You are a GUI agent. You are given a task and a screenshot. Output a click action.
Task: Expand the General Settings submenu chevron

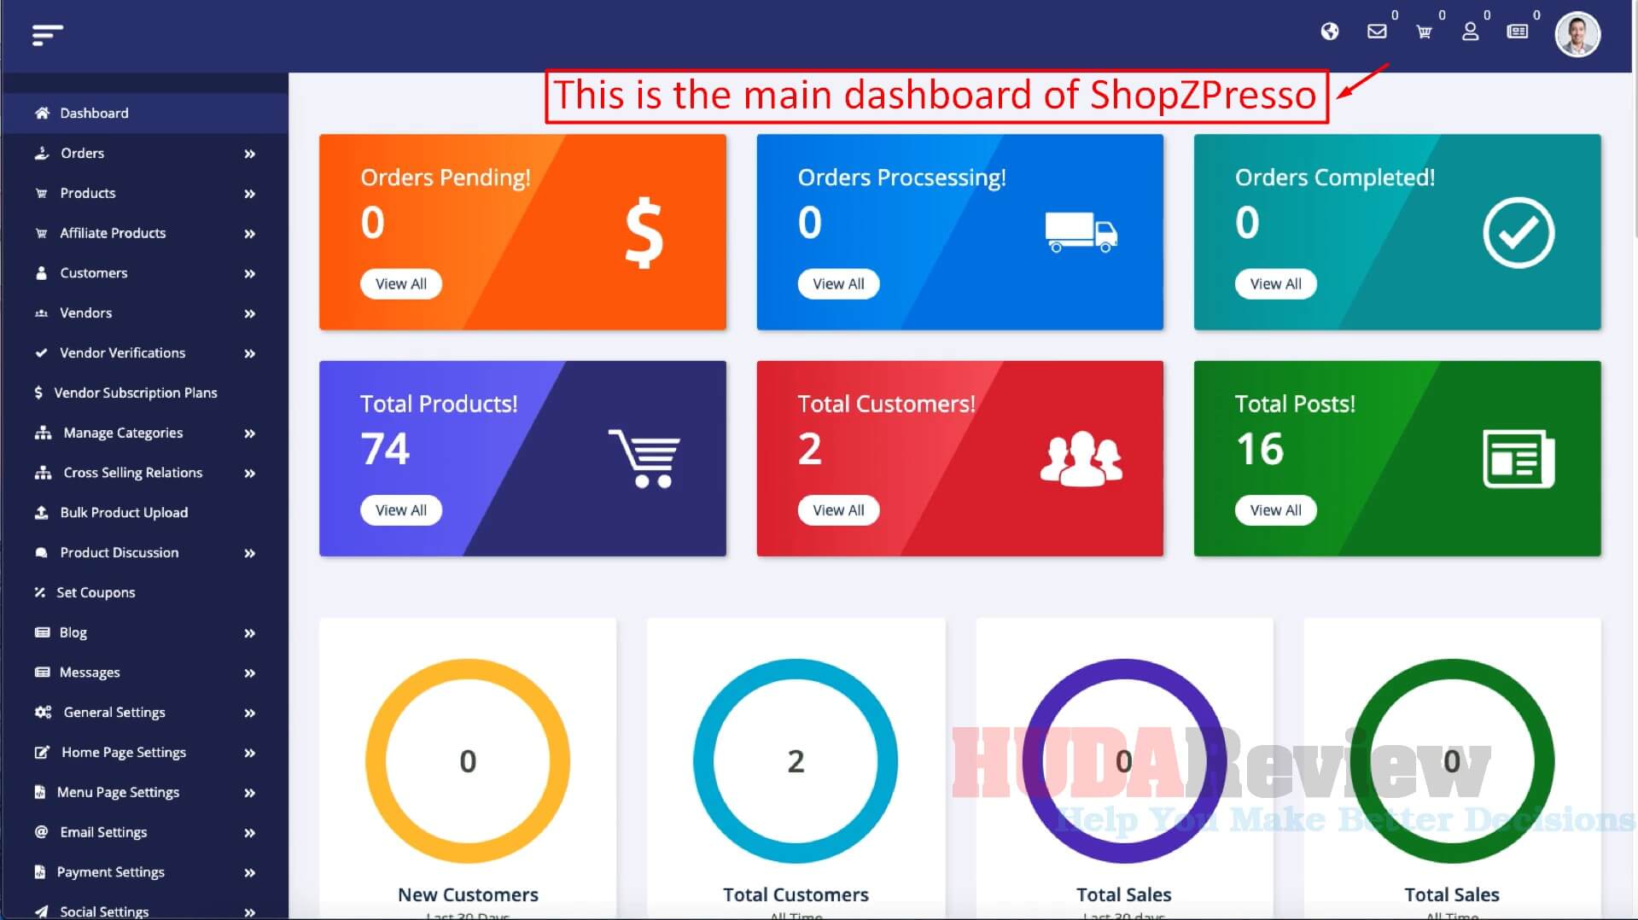pyautogui.click(x=249, y=713)
